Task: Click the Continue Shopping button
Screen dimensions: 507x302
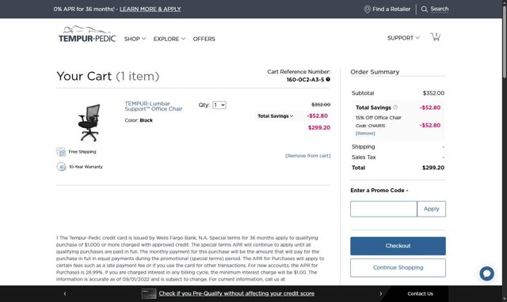Action: (x=398, y=267)
